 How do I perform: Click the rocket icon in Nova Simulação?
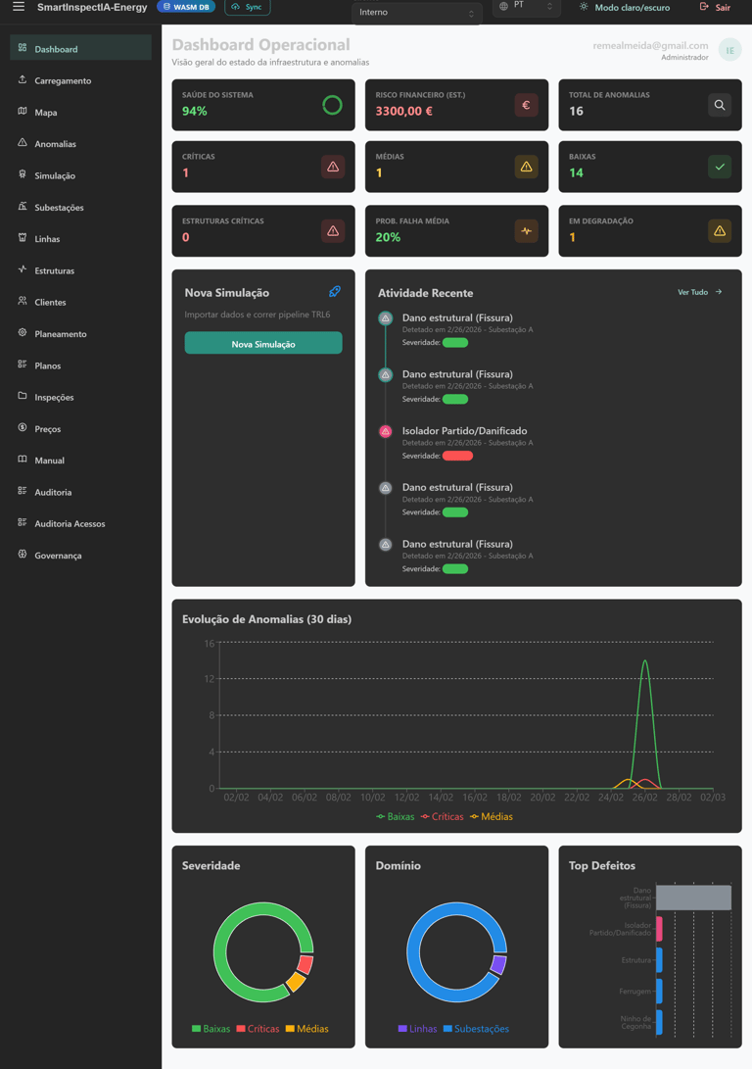pos(335,292)
